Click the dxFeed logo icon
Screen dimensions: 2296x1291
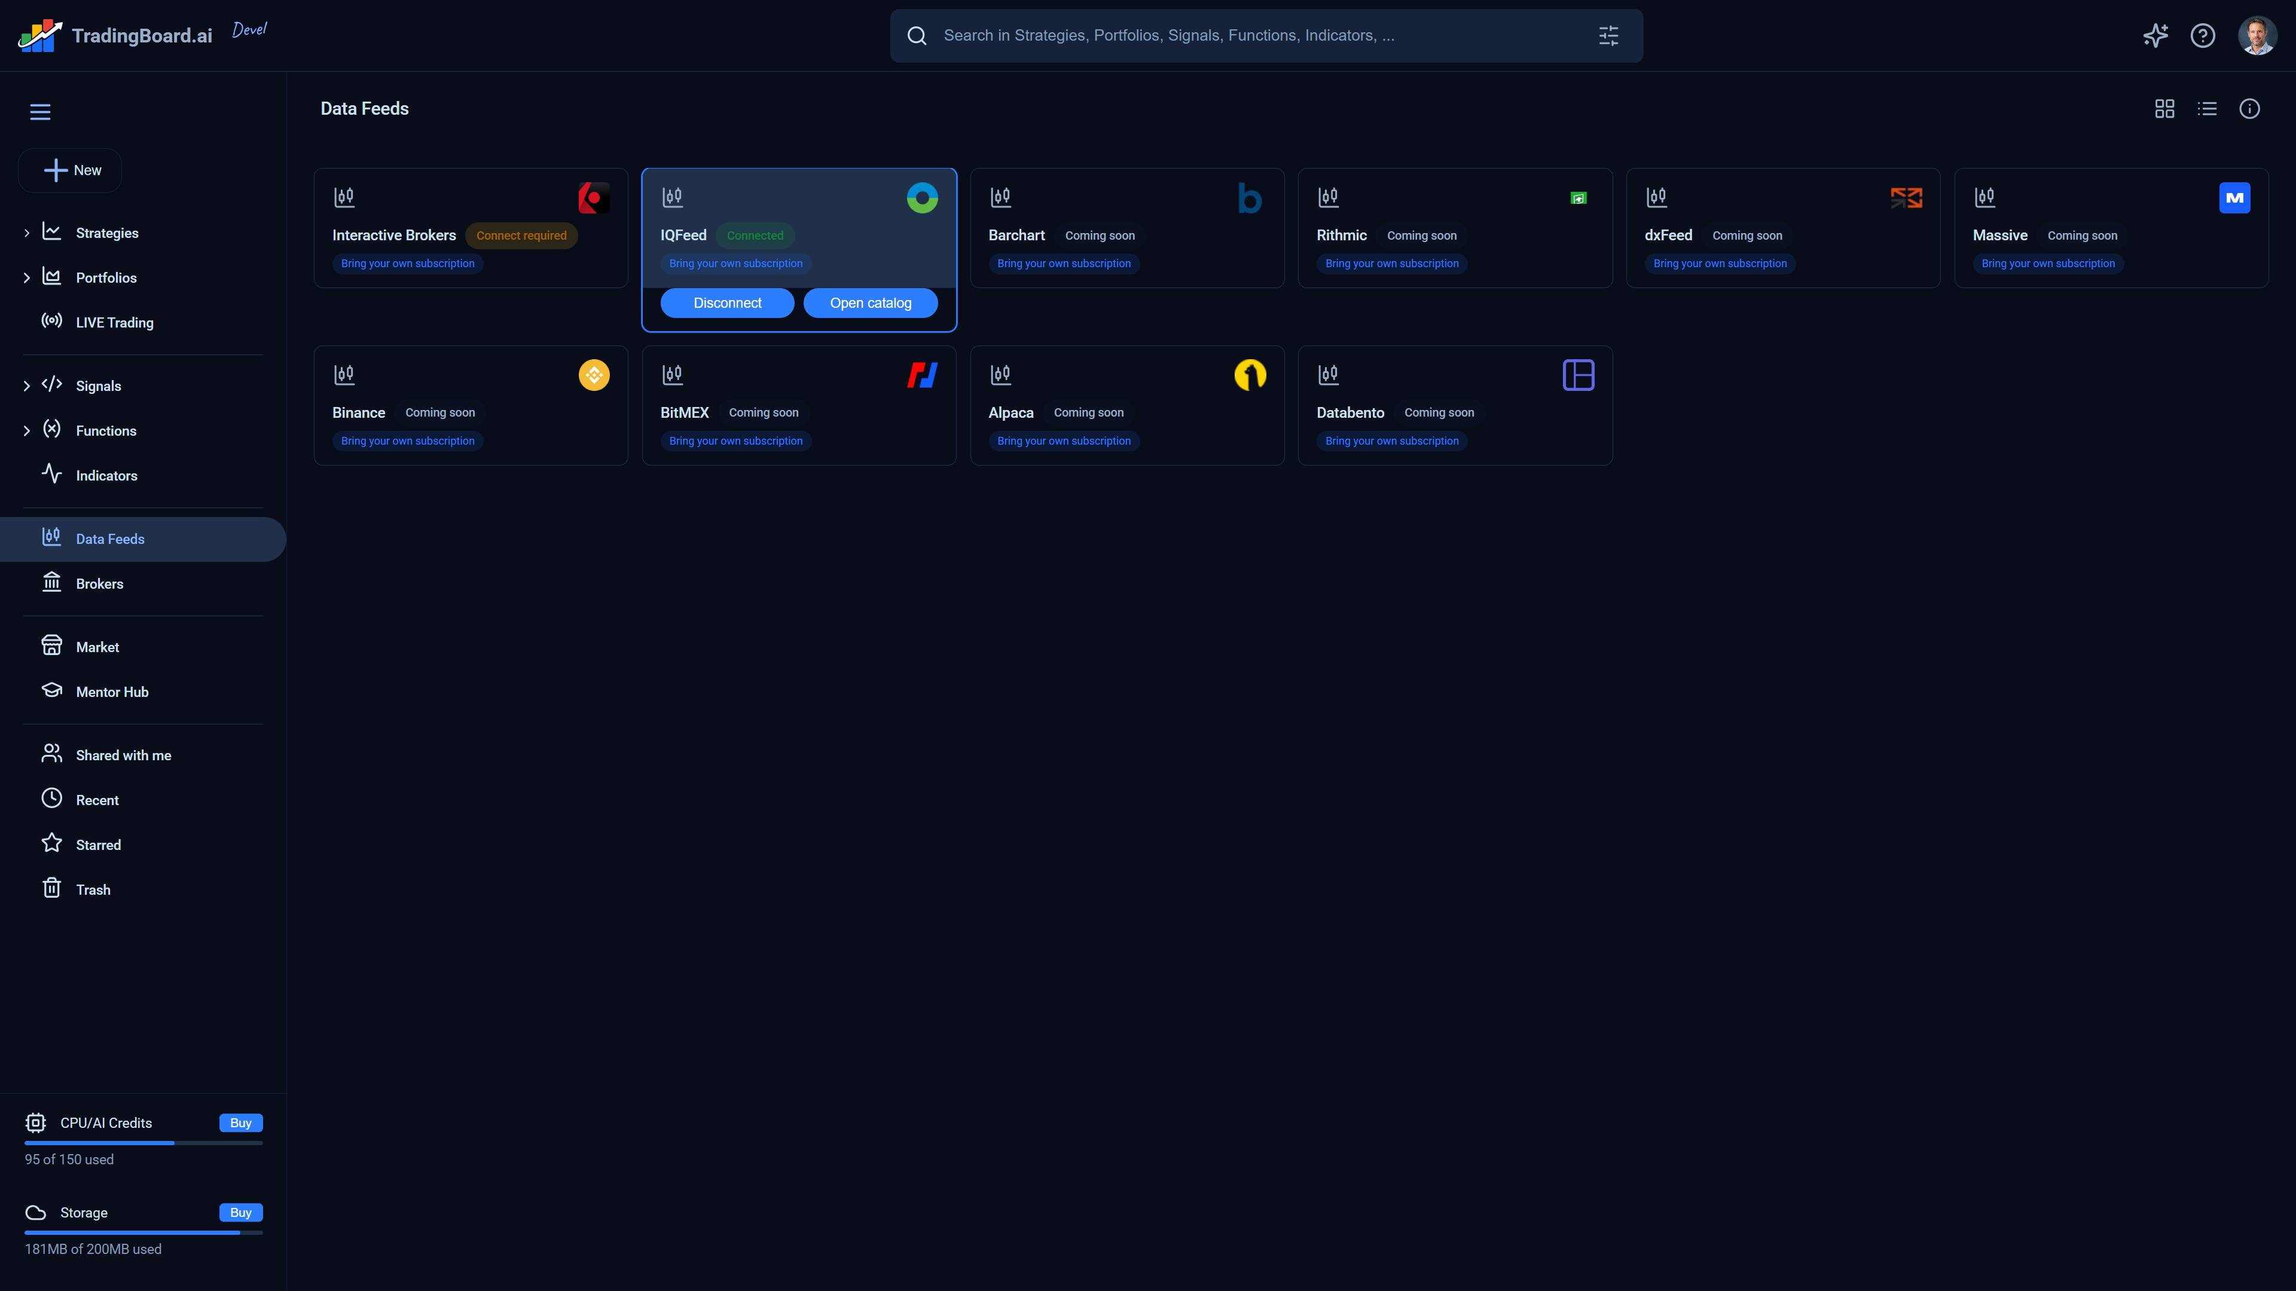(x=1907, y=198)
